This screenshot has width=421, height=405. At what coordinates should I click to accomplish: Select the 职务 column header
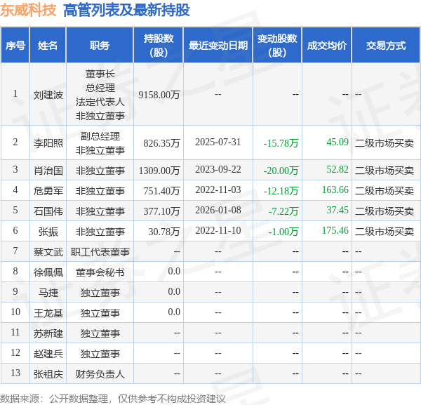point(100,46)
